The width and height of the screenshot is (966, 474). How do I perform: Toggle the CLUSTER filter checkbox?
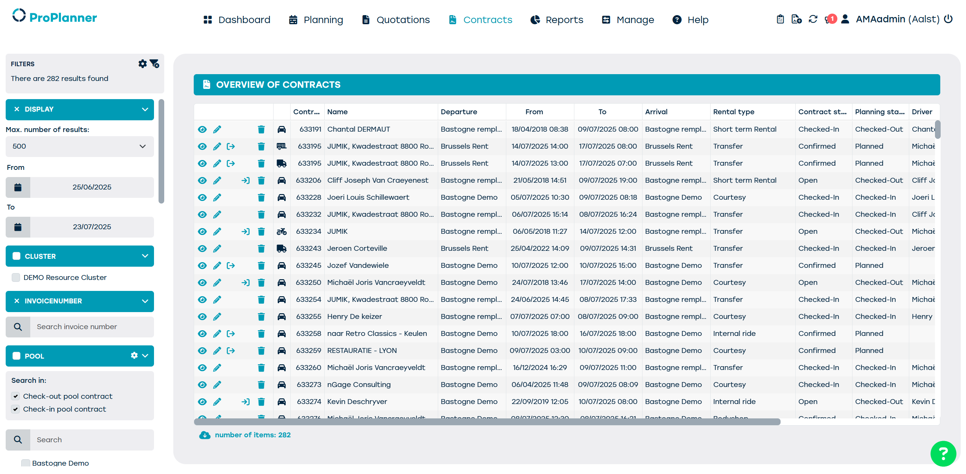pos(16,256)
